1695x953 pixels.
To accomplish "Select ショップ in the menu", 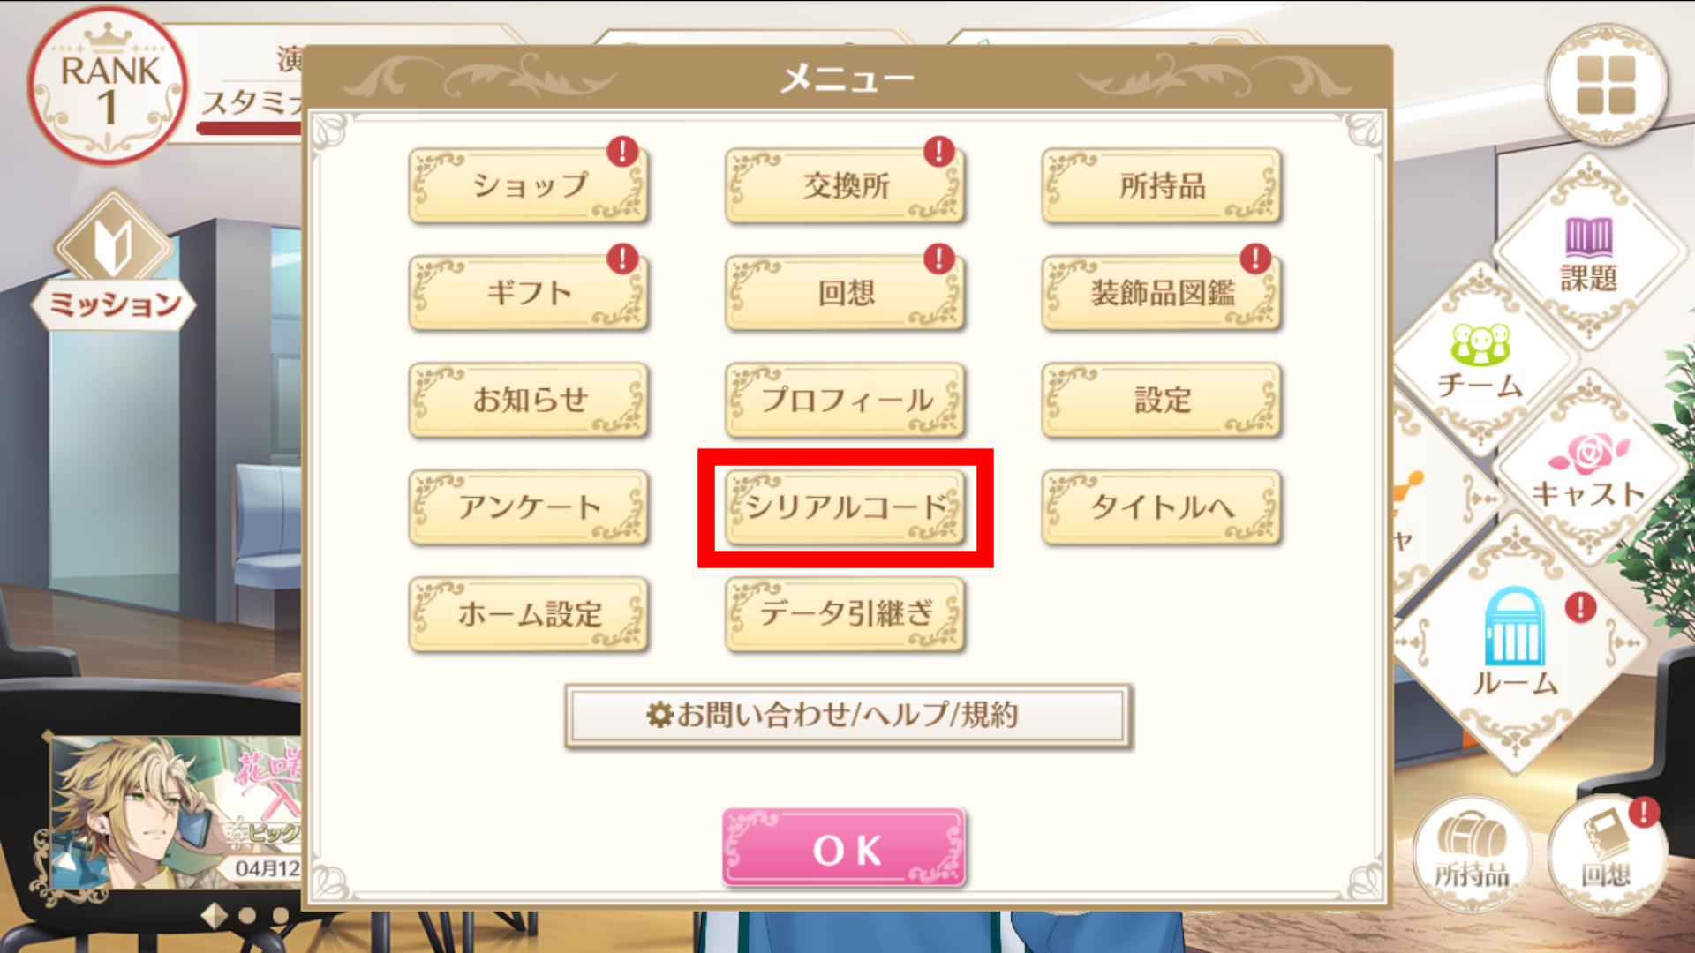I will [529, 185].
